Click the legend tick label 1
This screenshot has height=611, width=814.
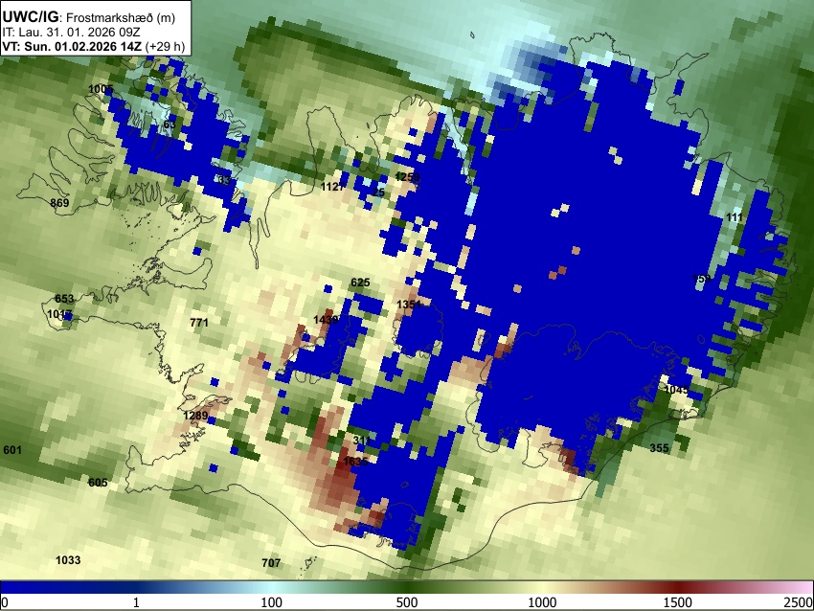coord(136,602)
